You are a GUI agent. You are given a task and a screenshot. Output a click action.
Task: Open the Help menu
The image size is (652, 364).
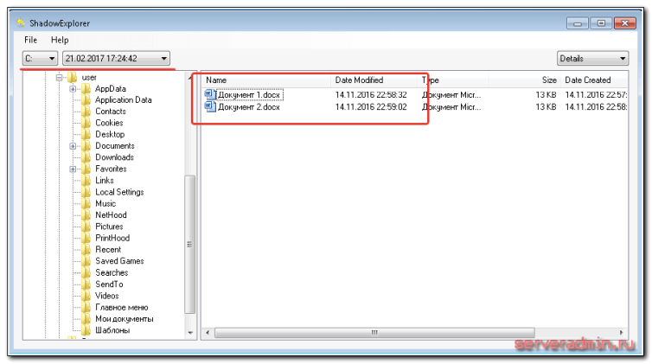(x=60, y=40)
